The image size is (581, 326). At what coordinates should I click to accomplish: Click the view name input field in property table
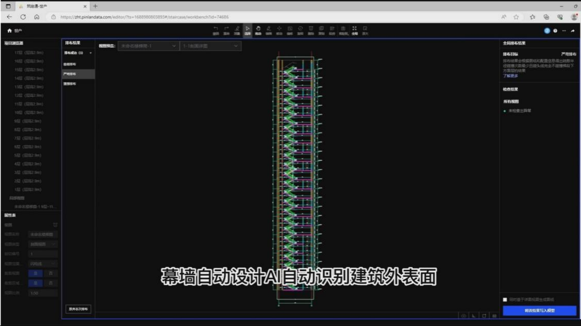(43, 234)
